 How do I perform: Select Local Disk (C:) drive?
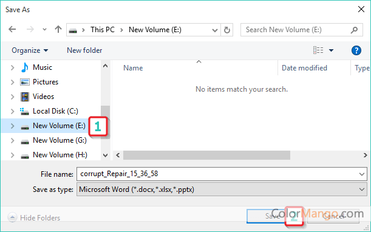coord(55,111)
